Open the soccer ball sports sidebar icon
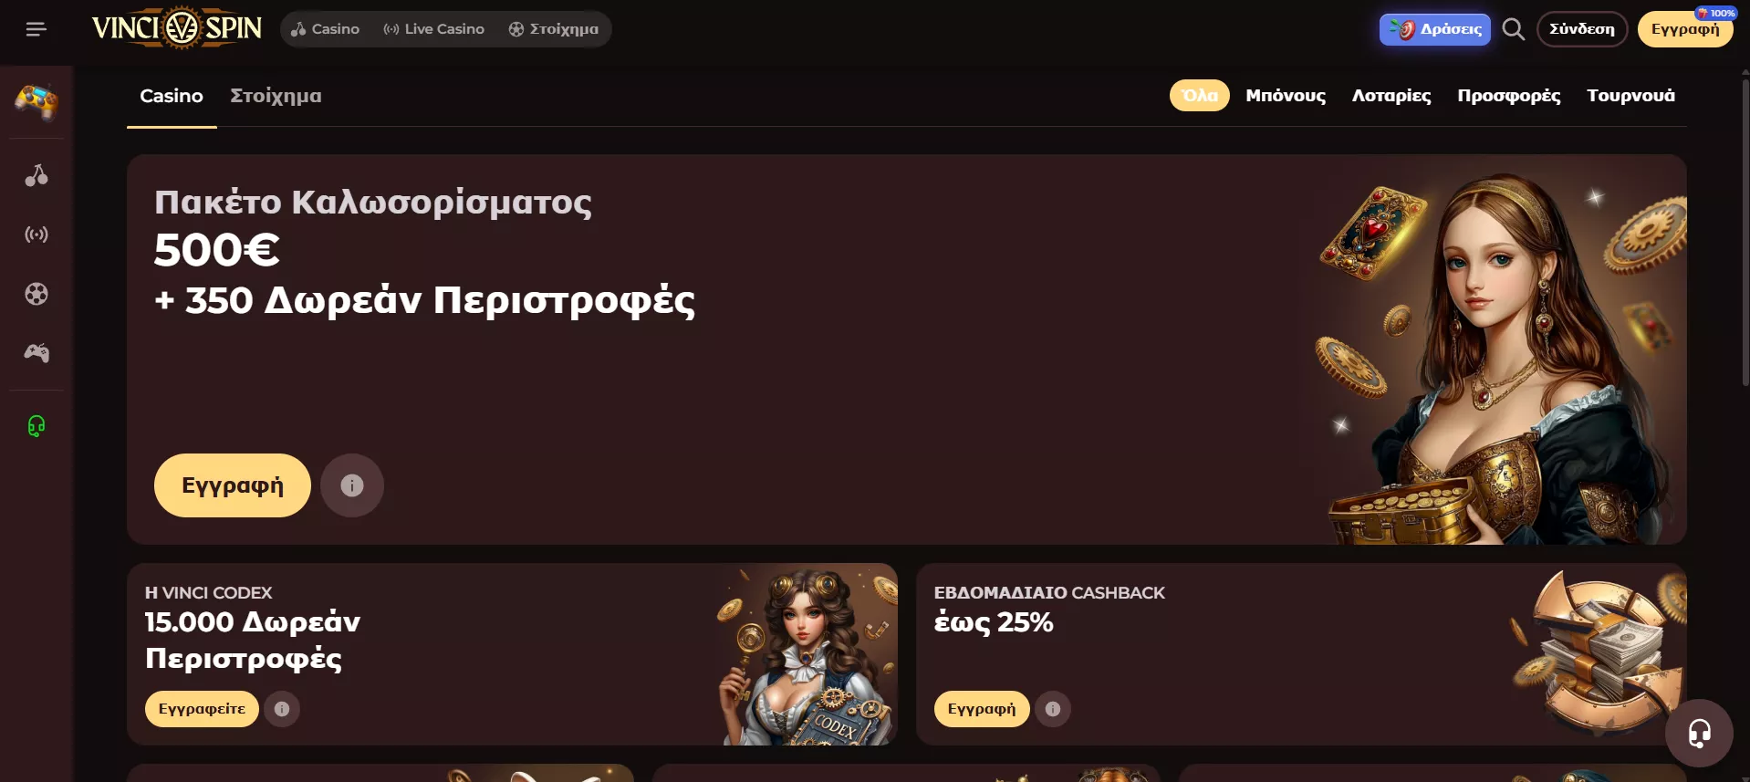1750x782 pixels. pyautogui.click(x=36, y=294)
